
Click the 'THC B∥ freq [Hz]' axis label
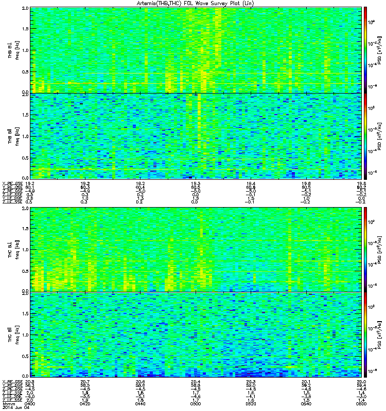point(13,335)
